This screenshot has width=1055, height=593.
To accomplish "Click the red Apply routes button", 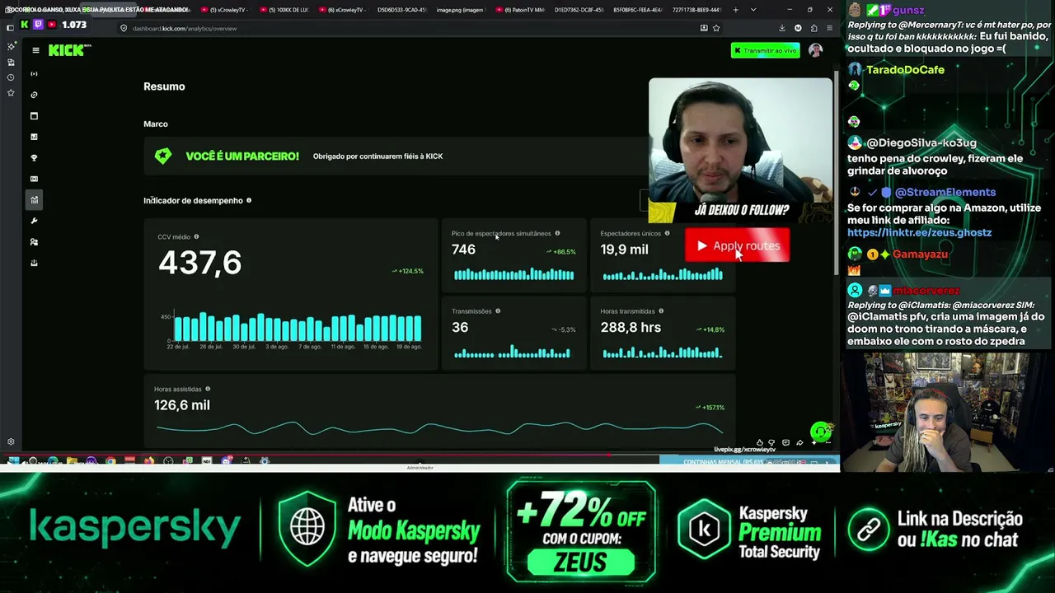I will 738,245.
